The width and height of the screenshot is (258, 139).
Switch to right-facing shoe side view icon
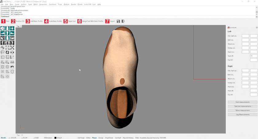point(12,33)
